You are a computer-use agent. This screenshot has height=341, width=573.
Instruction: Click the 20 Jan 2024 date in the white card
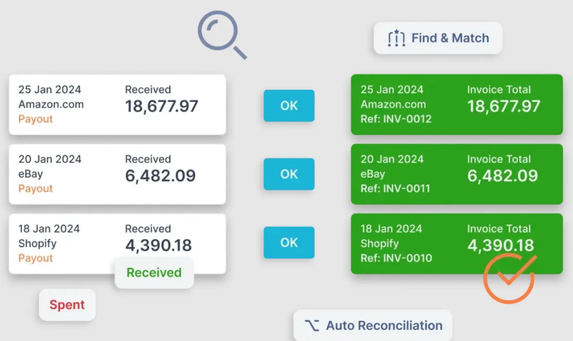pyautogui.click(x=50, y=159)
